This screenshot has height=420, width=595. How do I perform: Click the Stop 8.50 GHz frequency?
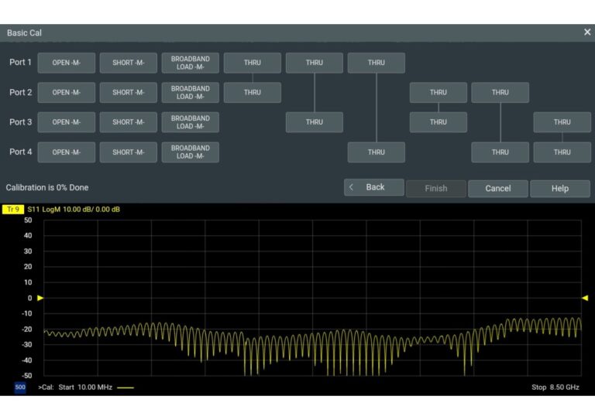tap(555, 388)
